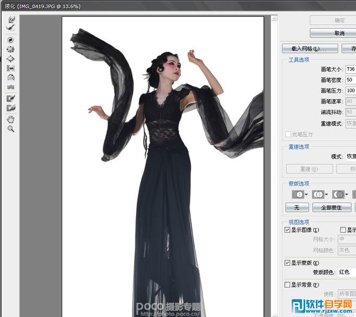
Task: Open the 模式 dropdown in 重建选项
Action: [351, 156]
